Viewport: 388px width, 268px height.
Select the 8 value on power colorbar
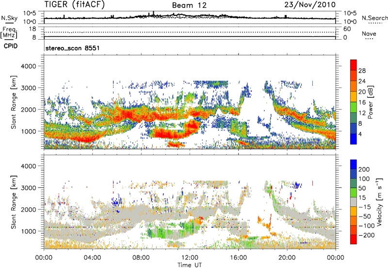coord(360,123)
